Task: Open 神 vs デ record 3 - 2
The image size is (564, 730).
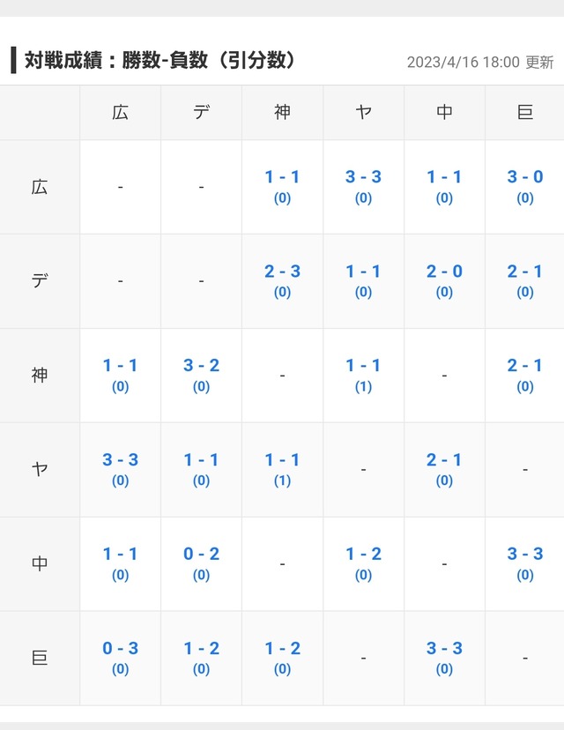Action: point(201,375)
